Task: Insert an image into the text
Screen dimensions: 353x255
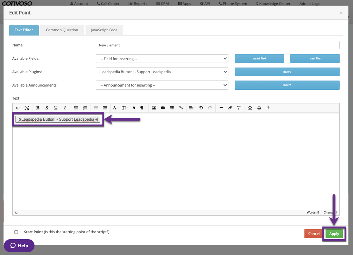Action: pos(154,108)
